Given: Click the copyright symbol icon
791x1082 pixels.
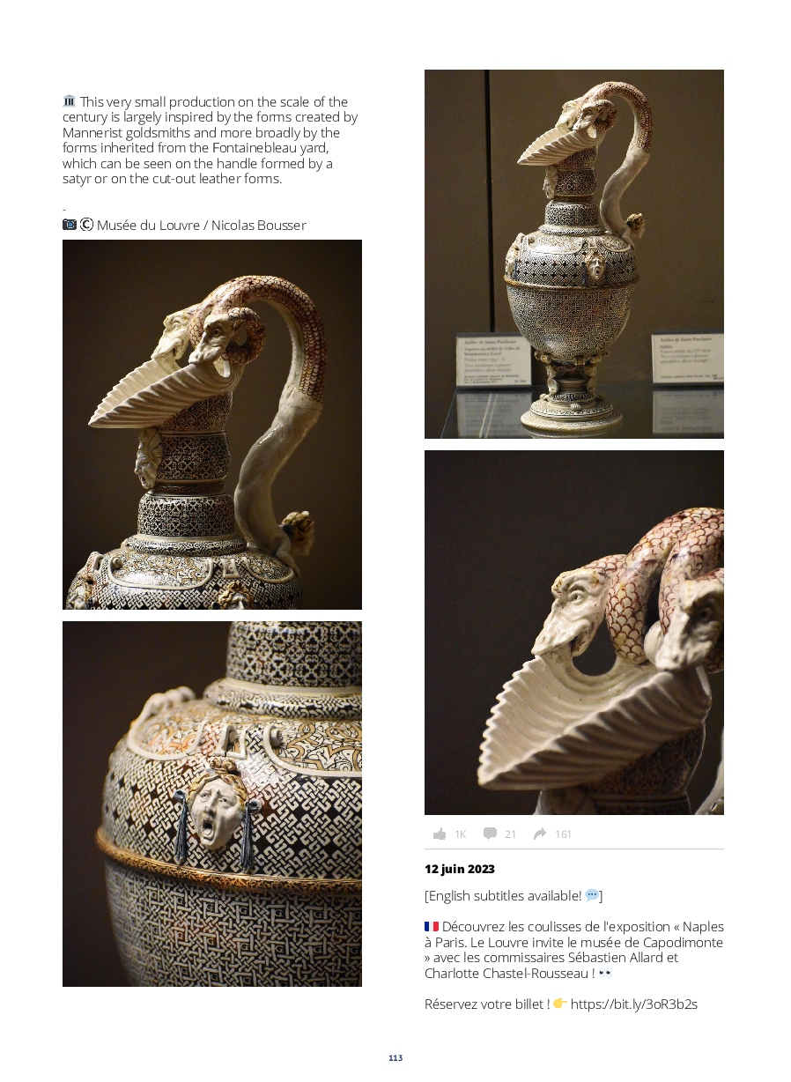Looking at the screenshot, I should pyautogui.click(x=86, y=225).
